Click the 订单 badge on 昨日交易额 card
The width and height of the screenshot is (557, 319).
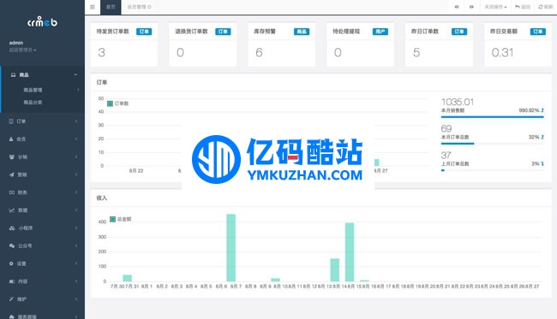pos(538,32)
